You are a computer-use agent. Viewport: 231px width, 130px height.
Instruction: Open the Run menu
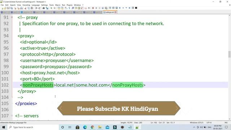pos(64,5)
